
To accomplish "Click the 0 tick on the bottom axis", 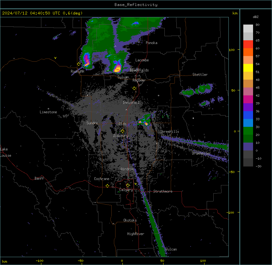I will click(x=122, y=261).
